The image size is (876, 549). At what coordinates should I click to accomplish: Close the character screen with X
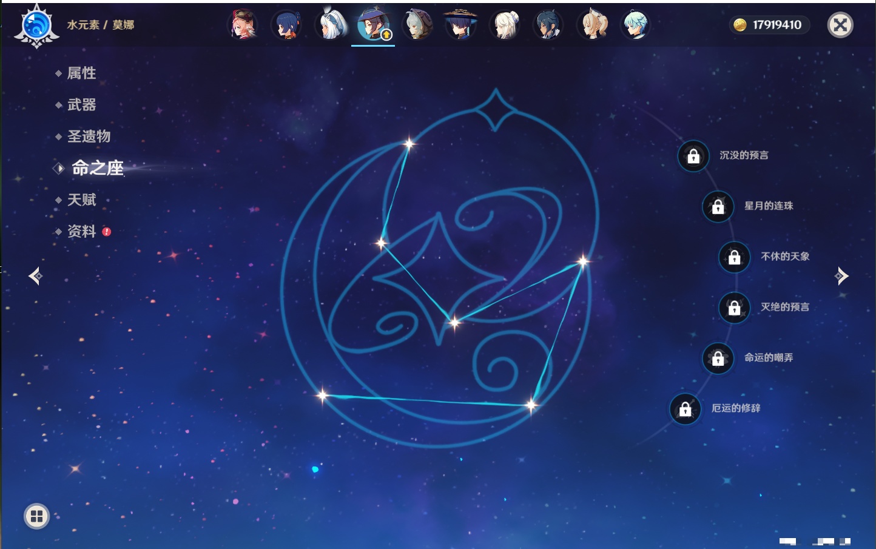(x=840, y=25)
